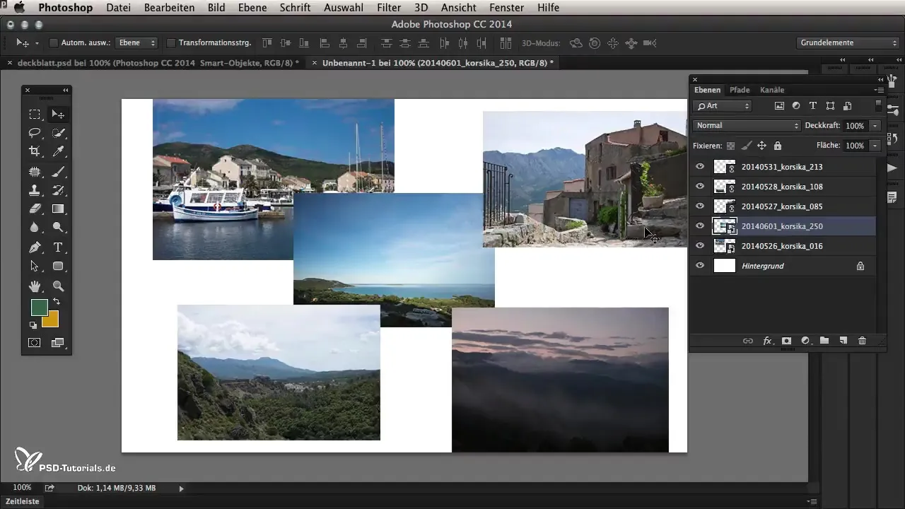This screenshot has height=509, width=905.
Task: Open status bar info arrow menu
Action: (181, 488)
